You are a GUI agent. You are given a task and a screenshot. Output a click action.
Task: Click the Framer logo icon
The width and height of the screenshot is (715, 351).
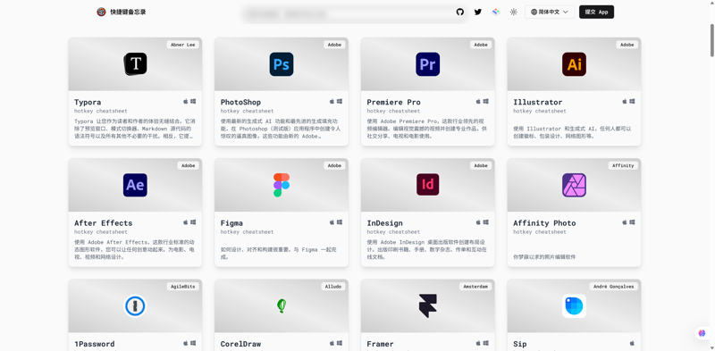(x=428, y=305)
